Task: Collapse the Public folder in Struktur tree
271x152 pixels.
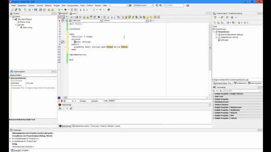Action: pyautogui.click(x=16, y=25)
